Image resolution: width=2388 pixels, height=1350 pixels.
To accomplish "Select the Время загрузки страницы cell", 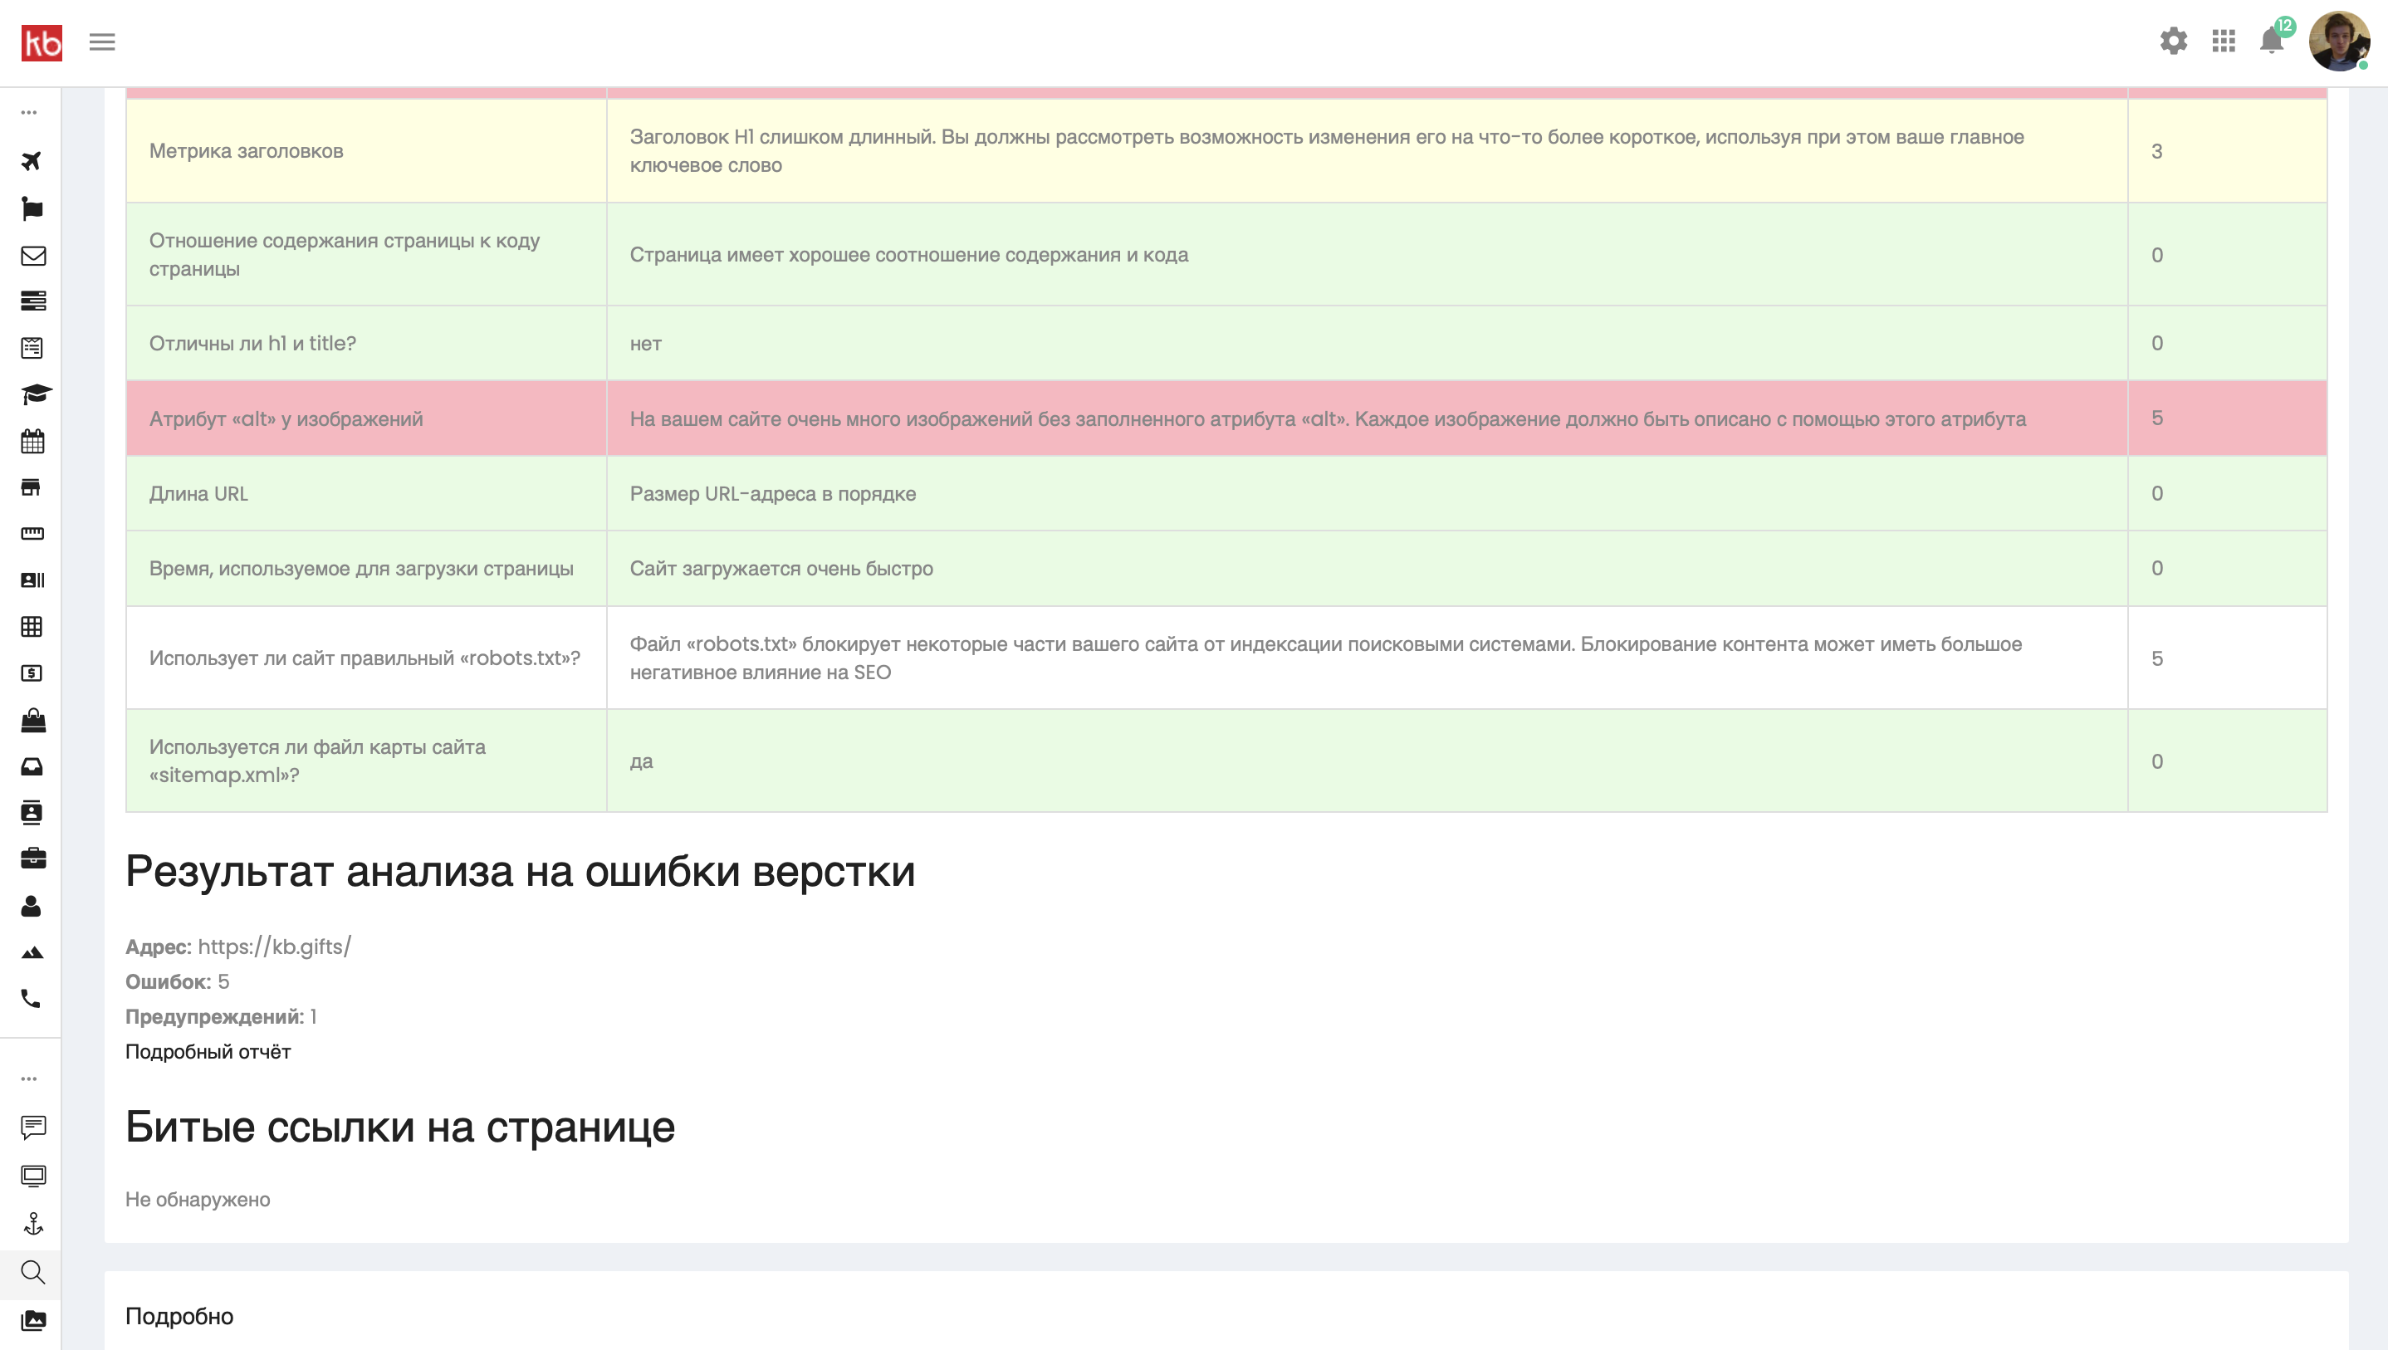I will (366, 569).
